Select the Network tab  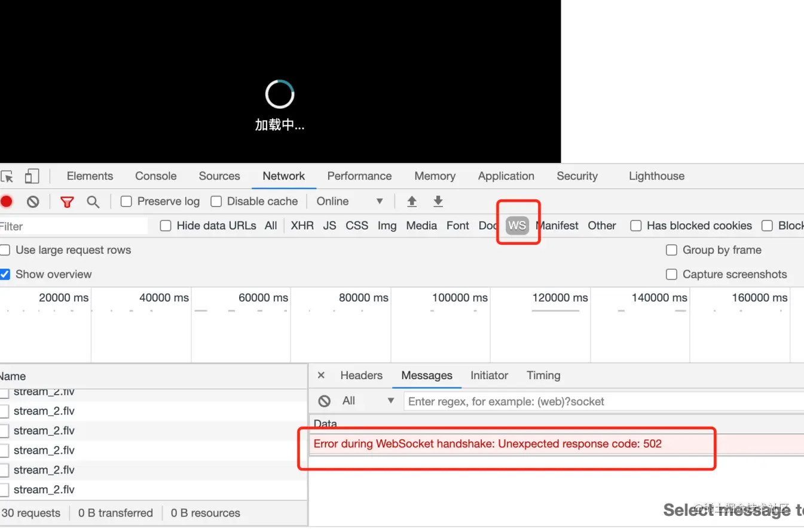coord(284,176)
